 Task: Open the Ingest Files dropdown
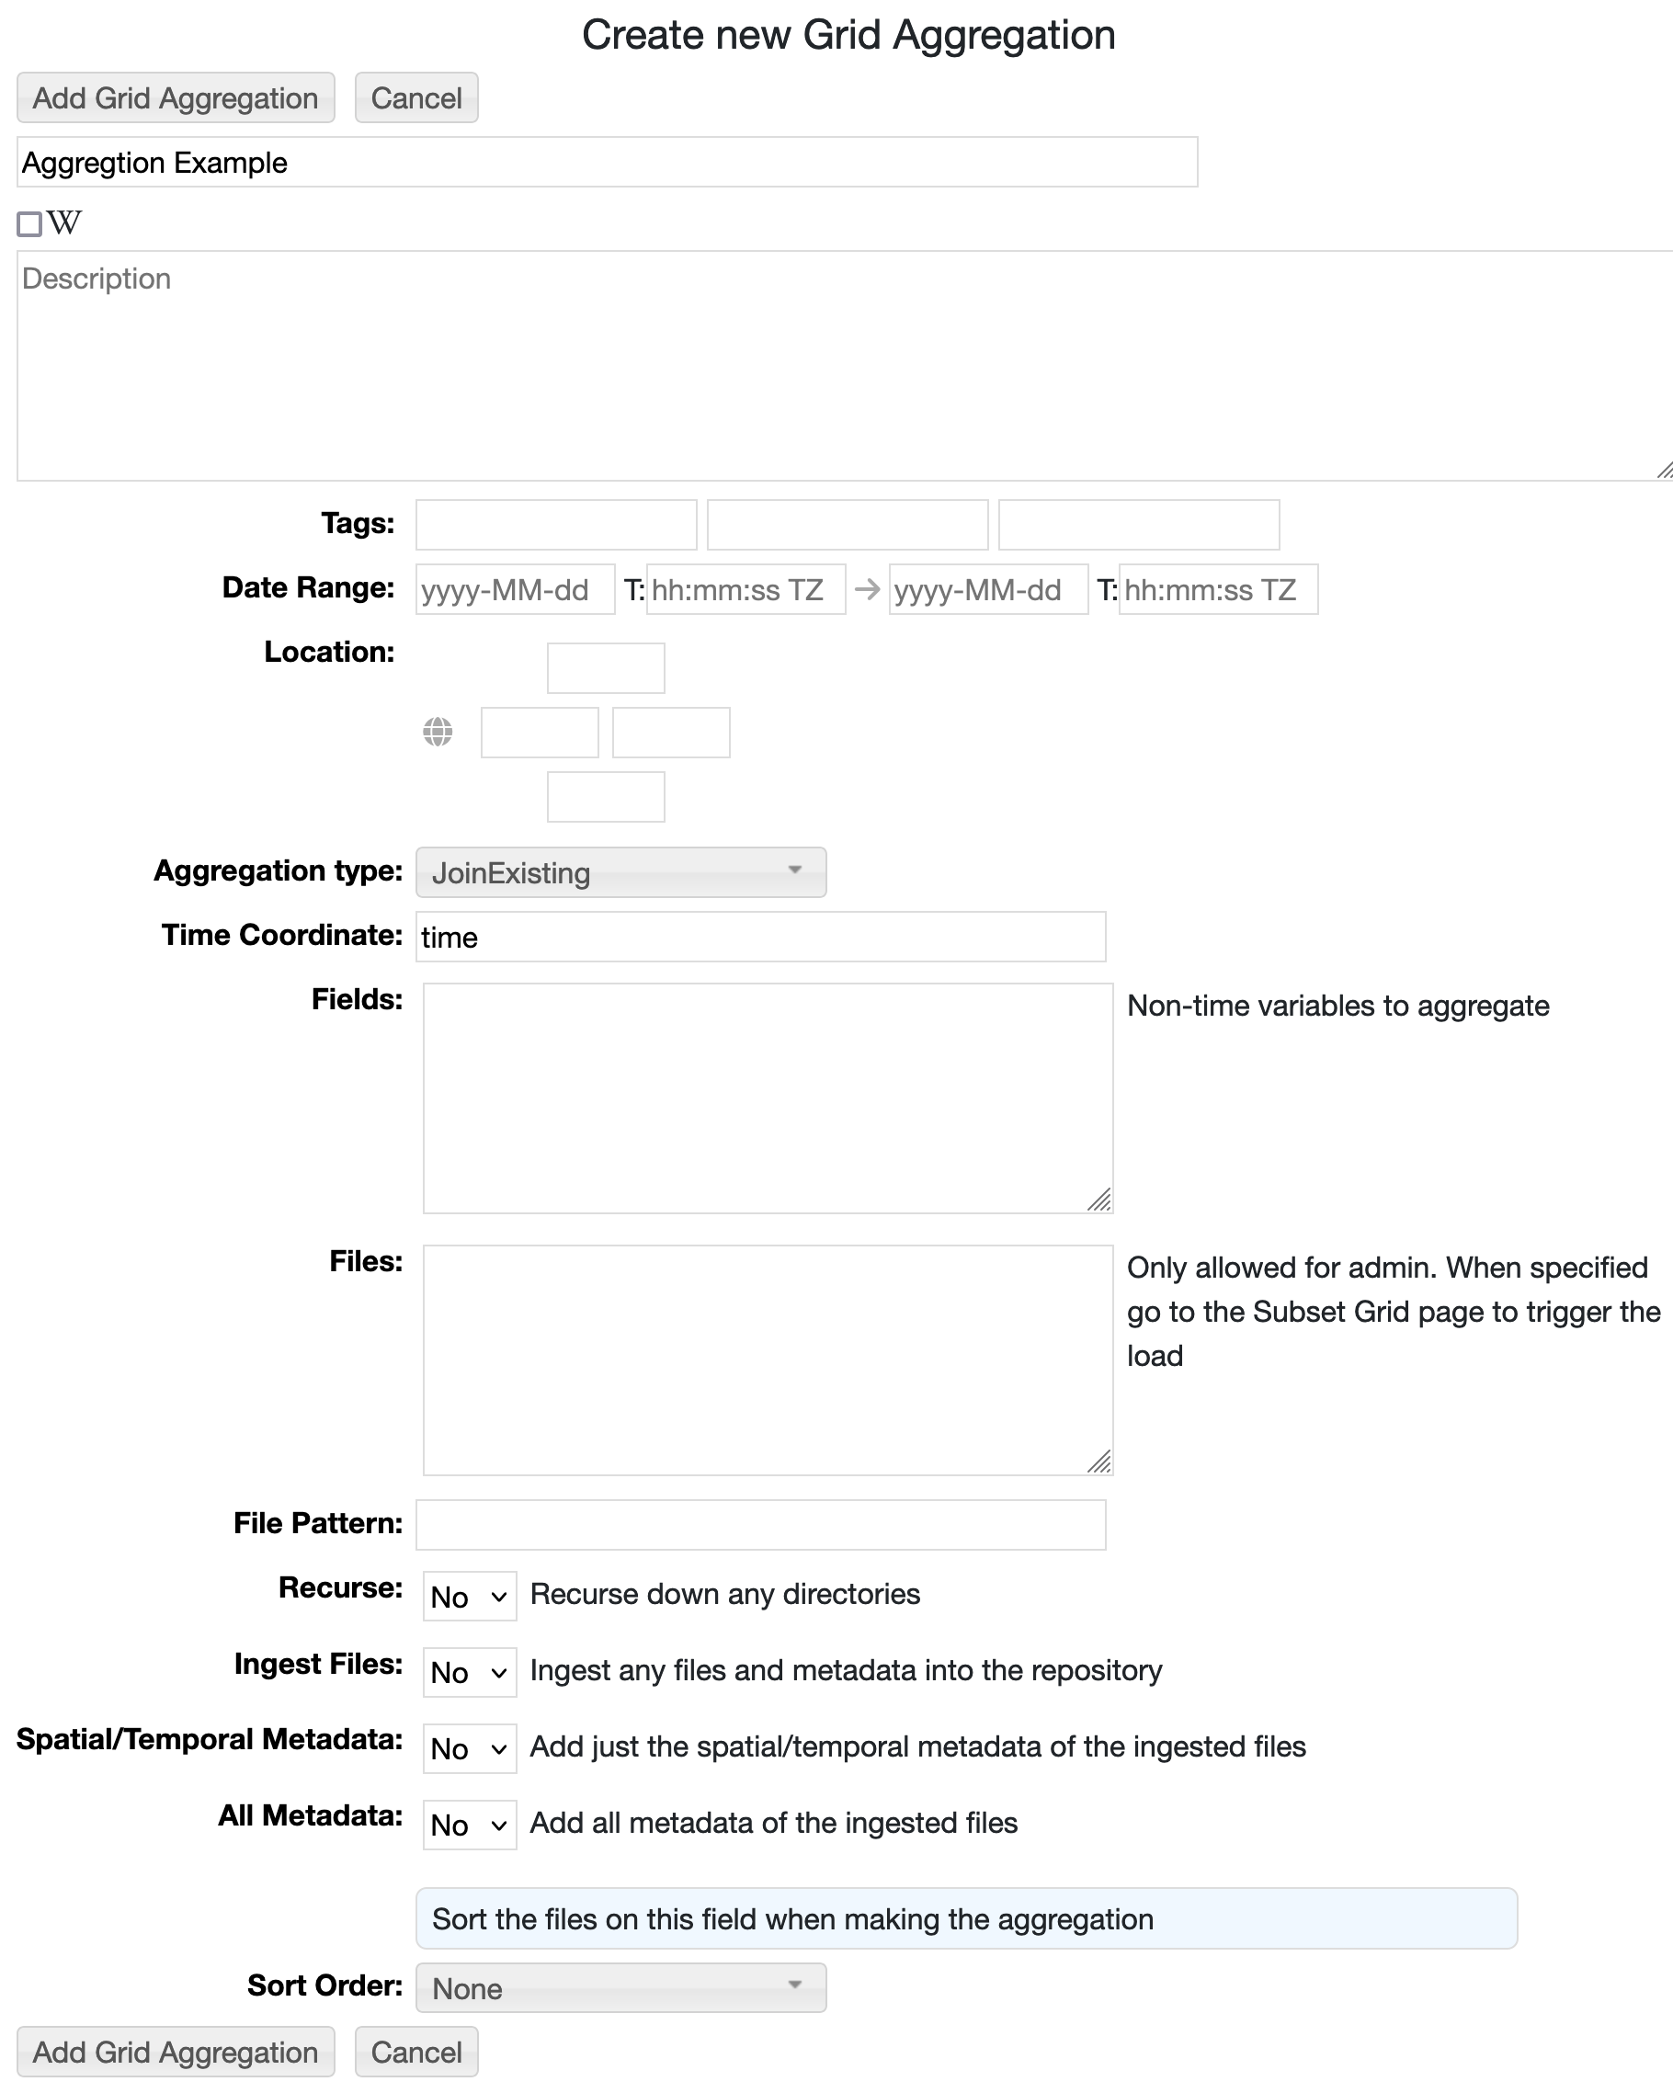[x=469, y=1673]
